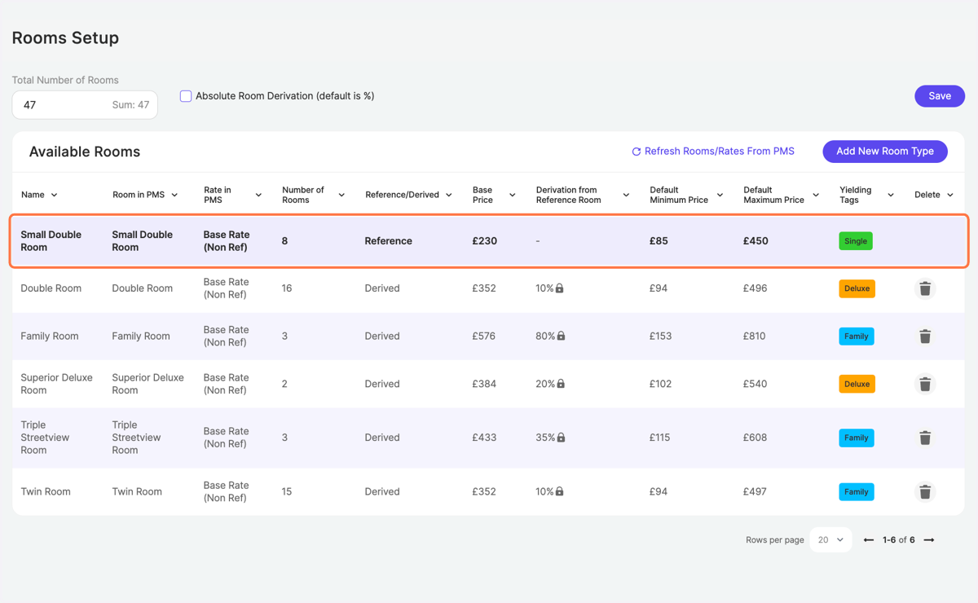This screenshot has width=978, height=603.
Task: Open Yielding Tags column chevron
Action: click(x=891, y=195)
